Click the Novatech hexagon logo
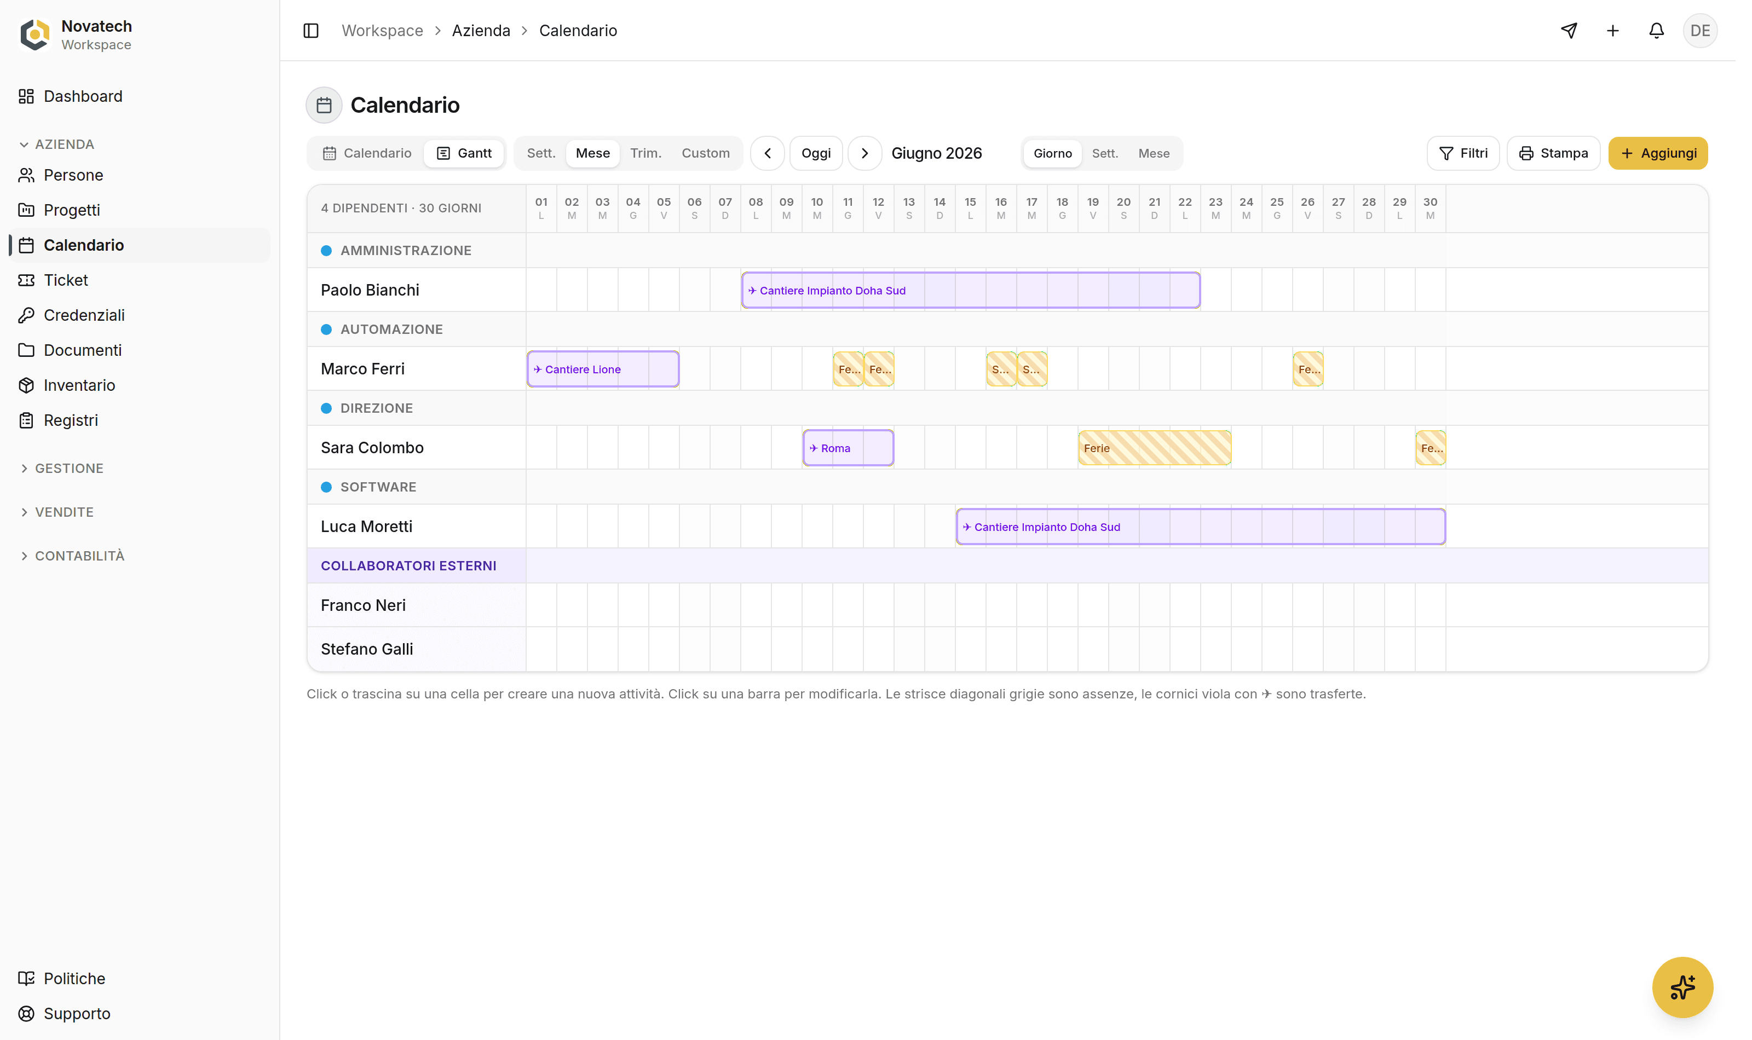 (x=35, y=35)
